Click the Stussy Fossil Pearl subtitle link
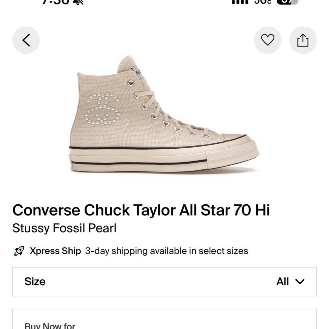The width and height of the screenshot is (329, 329). [x=64, y=228]
